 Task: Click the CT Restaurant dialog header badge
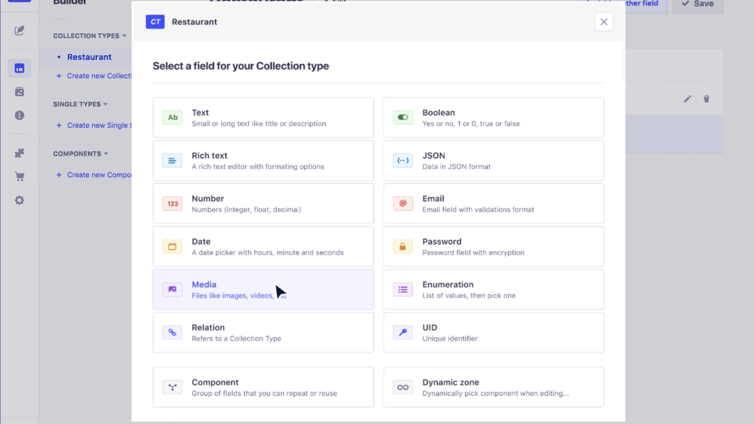pyautogui.click(x=155, y=21)
